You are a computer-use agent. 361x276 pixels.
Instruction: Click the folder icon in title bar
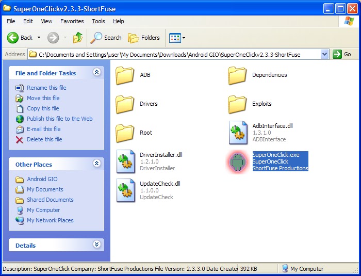7,9
